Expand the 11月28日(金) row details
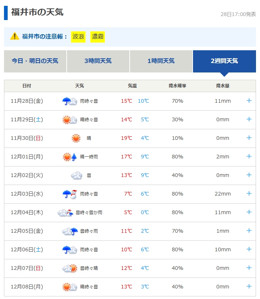 tap(249, 101)
